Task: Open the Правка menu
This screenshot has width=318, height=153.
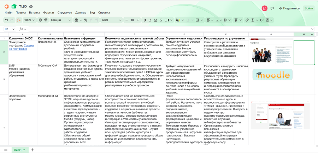Action: click(x=21, y=13)
